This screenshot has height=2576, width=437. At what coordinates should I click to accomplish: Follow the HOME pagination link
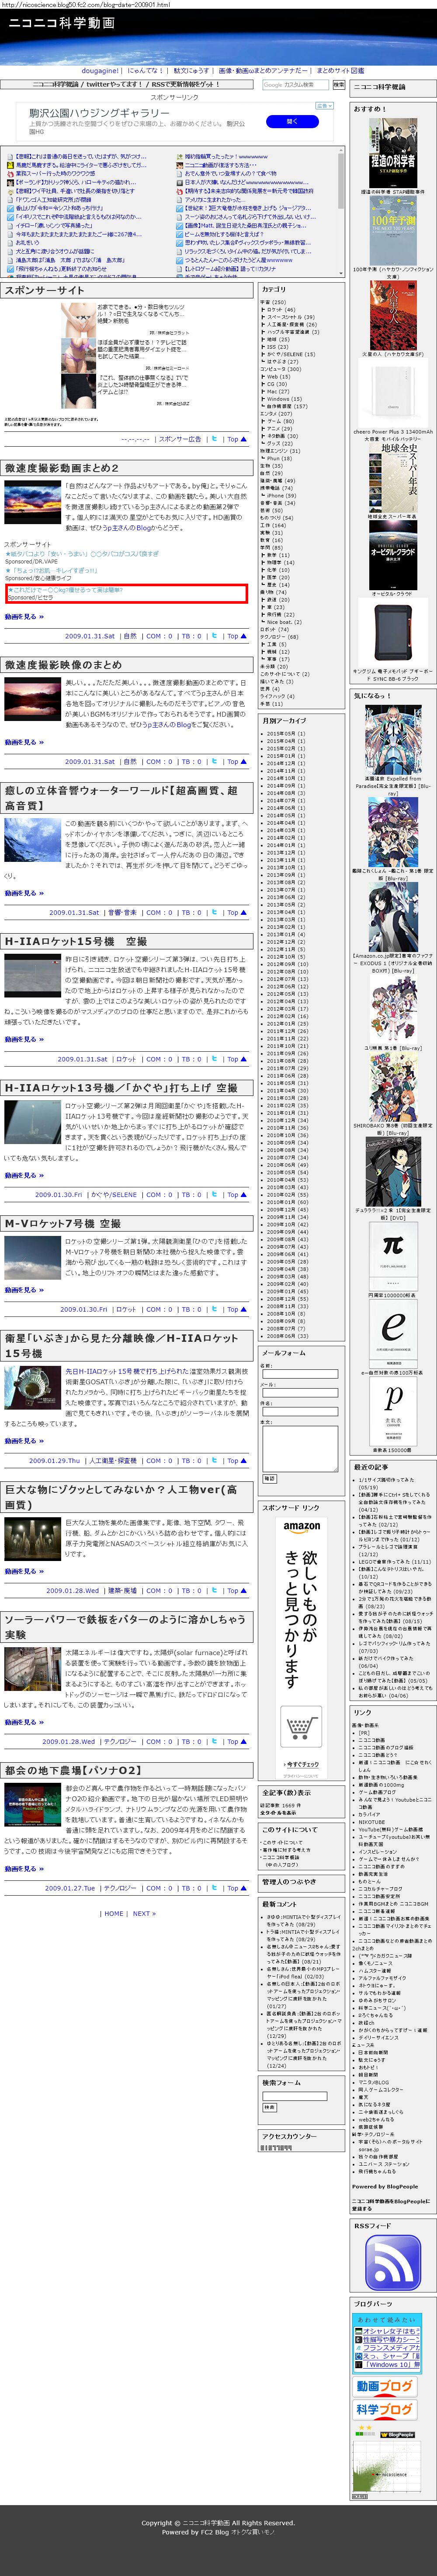(x=114, y=1913)
